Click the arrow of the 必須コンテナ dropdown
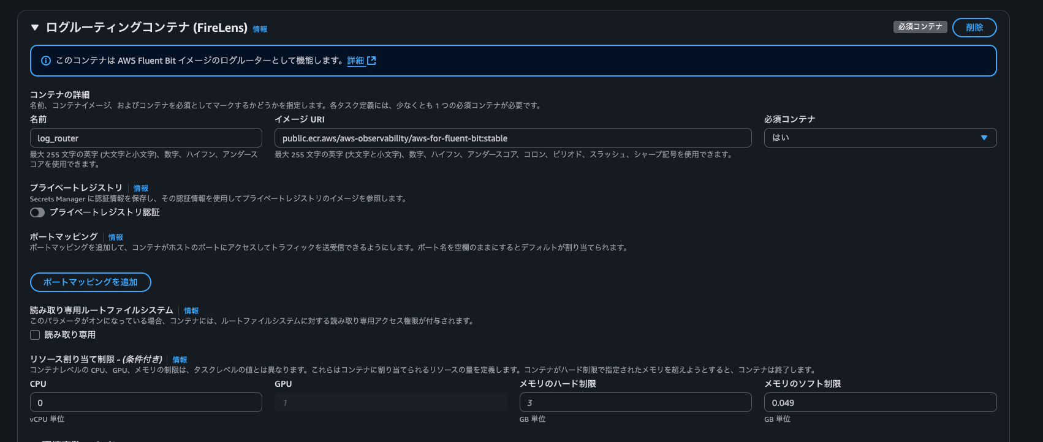Viewport: 1043px width, 442px height. (984, 138)
